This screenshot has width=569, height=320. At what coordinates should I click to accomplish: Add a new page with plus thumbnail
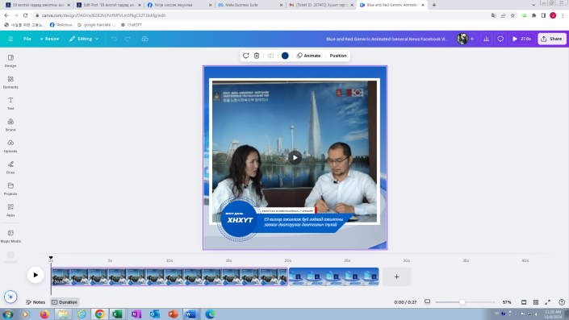coord(396,276)
